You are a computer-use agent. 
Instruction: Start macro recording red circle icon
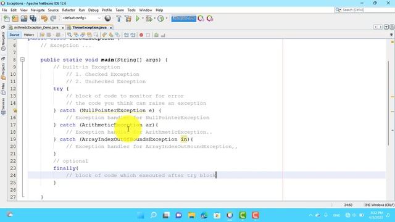(x=141, y=35)
